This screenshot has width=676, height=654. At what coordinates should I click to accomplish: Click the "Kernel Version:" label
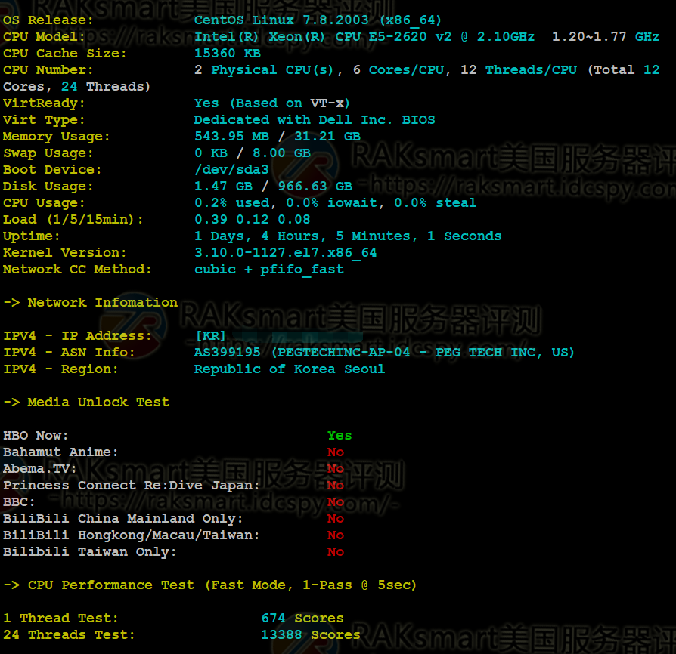(65, 253)
